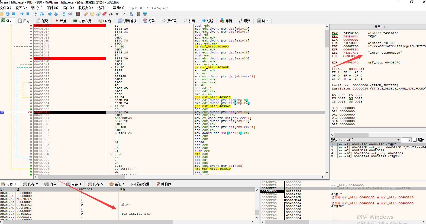Select the 结构体 tab
The image size is (426, 224).
click(164, 184)
